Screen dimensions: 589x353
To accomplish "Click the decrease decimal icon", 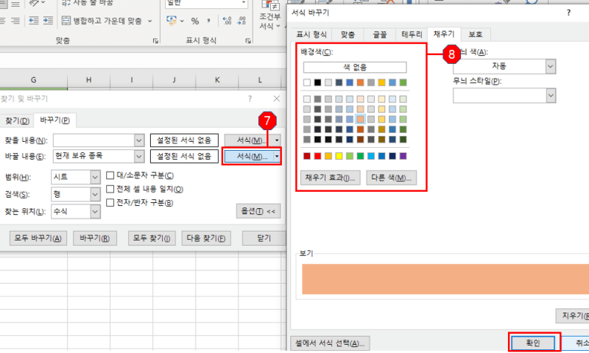I will [241, 21].
